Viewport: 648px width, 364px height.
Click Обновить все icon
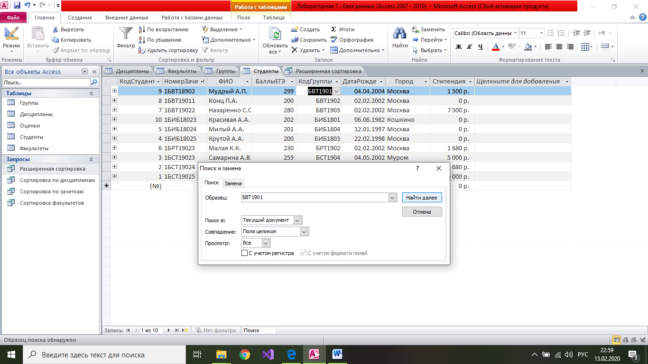coord(275,34)
